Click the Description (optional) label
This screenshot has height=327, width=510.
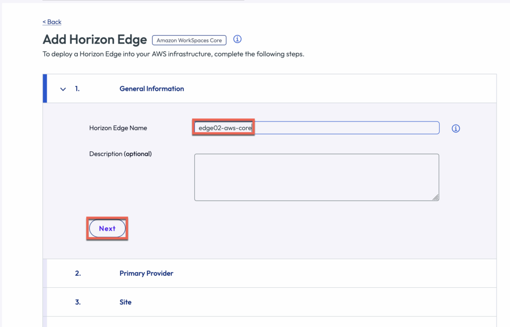point(120,154)
